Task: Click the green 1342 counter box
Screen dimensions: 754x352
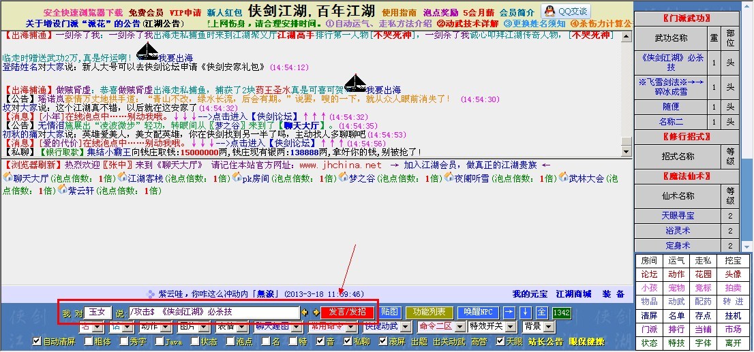Action: click(x=562, y=313)
